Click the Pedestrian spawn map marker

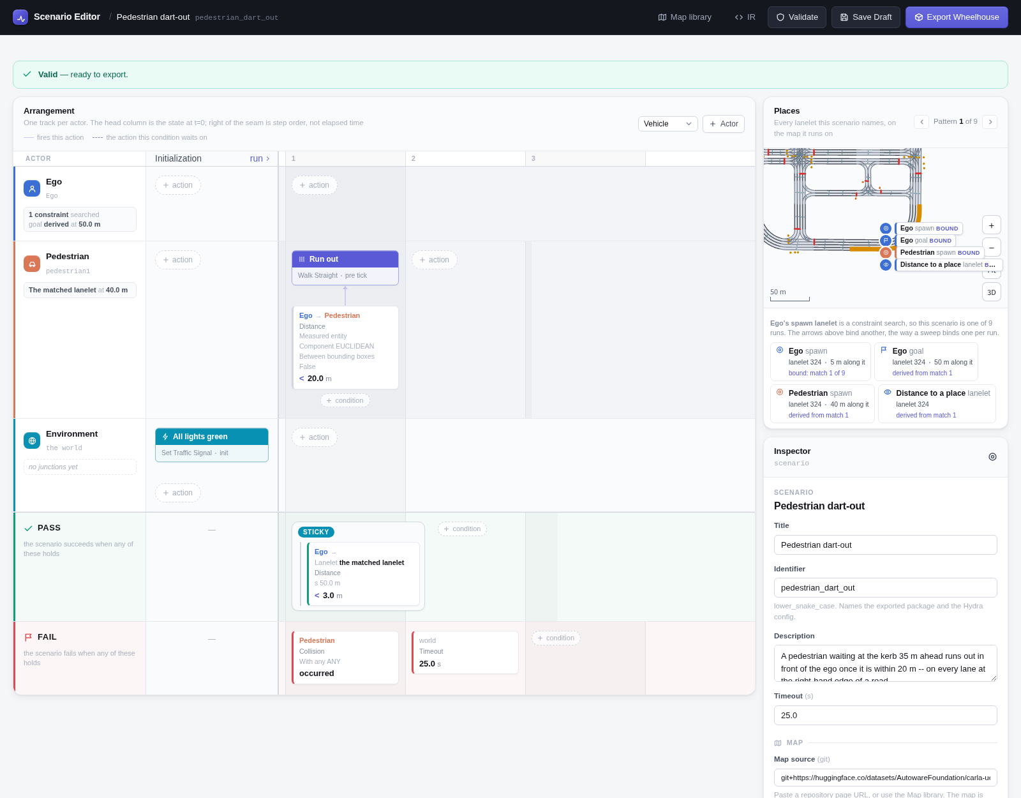click(x=886, y=253)
